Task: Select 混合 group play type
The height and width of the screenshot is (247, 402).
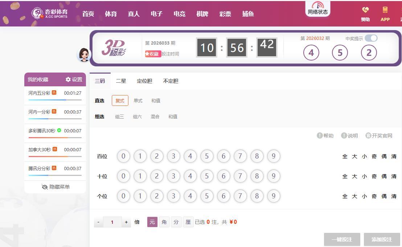Action: (155, 116)
